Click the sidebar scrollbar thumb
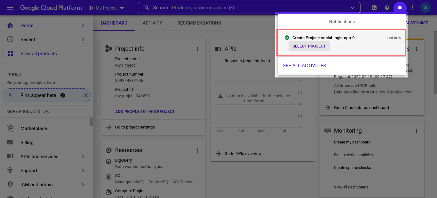Image resolution: width=437 pixels, height=198 pixels. [x=92, y=122]
